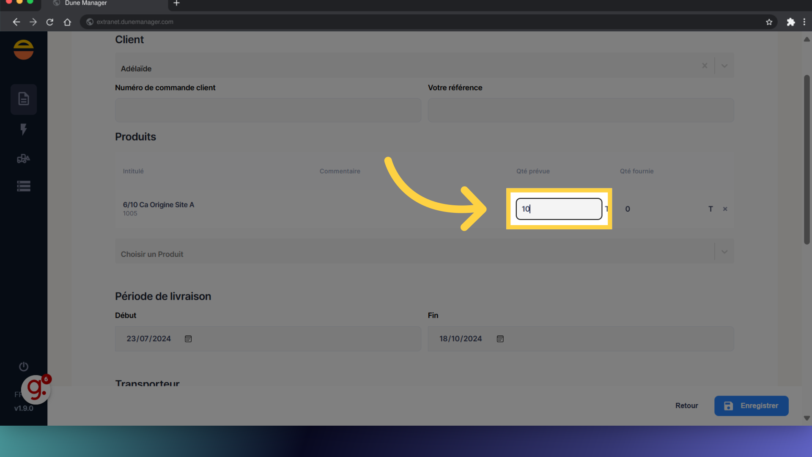The height and width of the screenshot is (457, 812).
Task: Click the Qté prévue quantity field
Action: [559, 209]
